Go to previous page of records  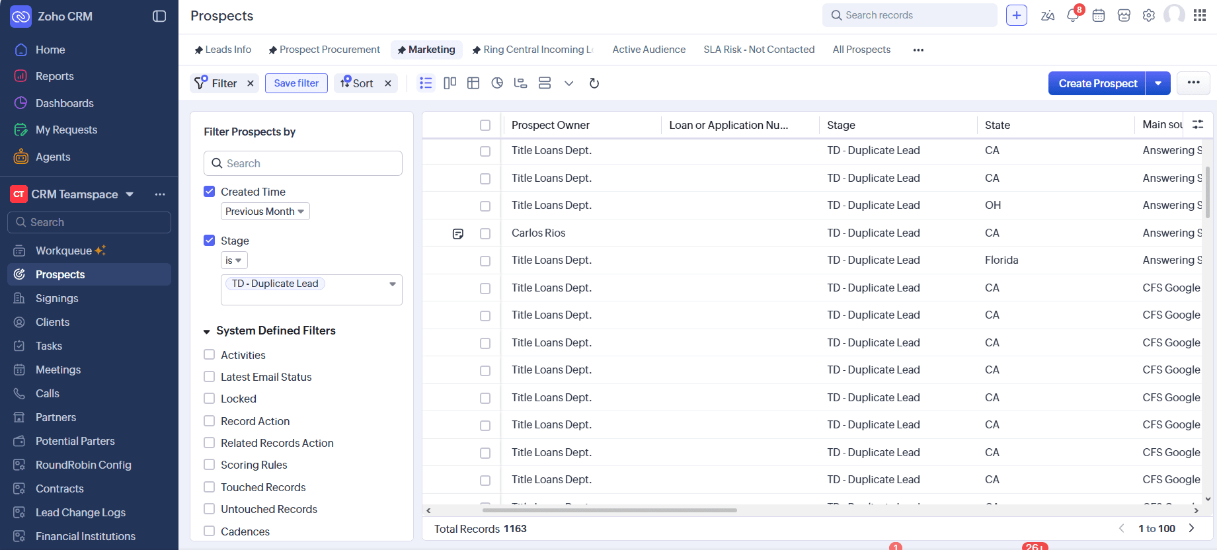1122,528
